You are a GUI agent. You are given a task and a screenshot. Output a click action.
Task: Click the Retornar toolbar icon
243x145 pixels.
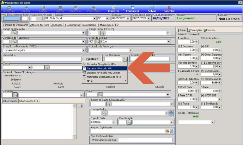(x=9, y=8)
